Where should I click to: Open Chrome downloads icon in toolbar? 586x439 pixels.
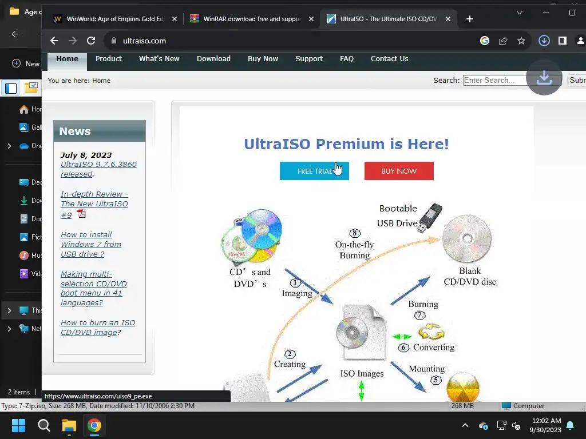pos(544,41)
